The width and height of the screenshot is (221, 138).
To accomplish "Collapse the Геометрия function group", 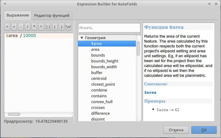I will [x=81, y=38].
